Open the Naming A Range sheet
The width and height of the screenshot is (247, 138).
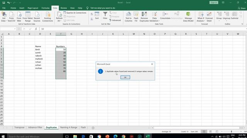click(x=69, y=128)
